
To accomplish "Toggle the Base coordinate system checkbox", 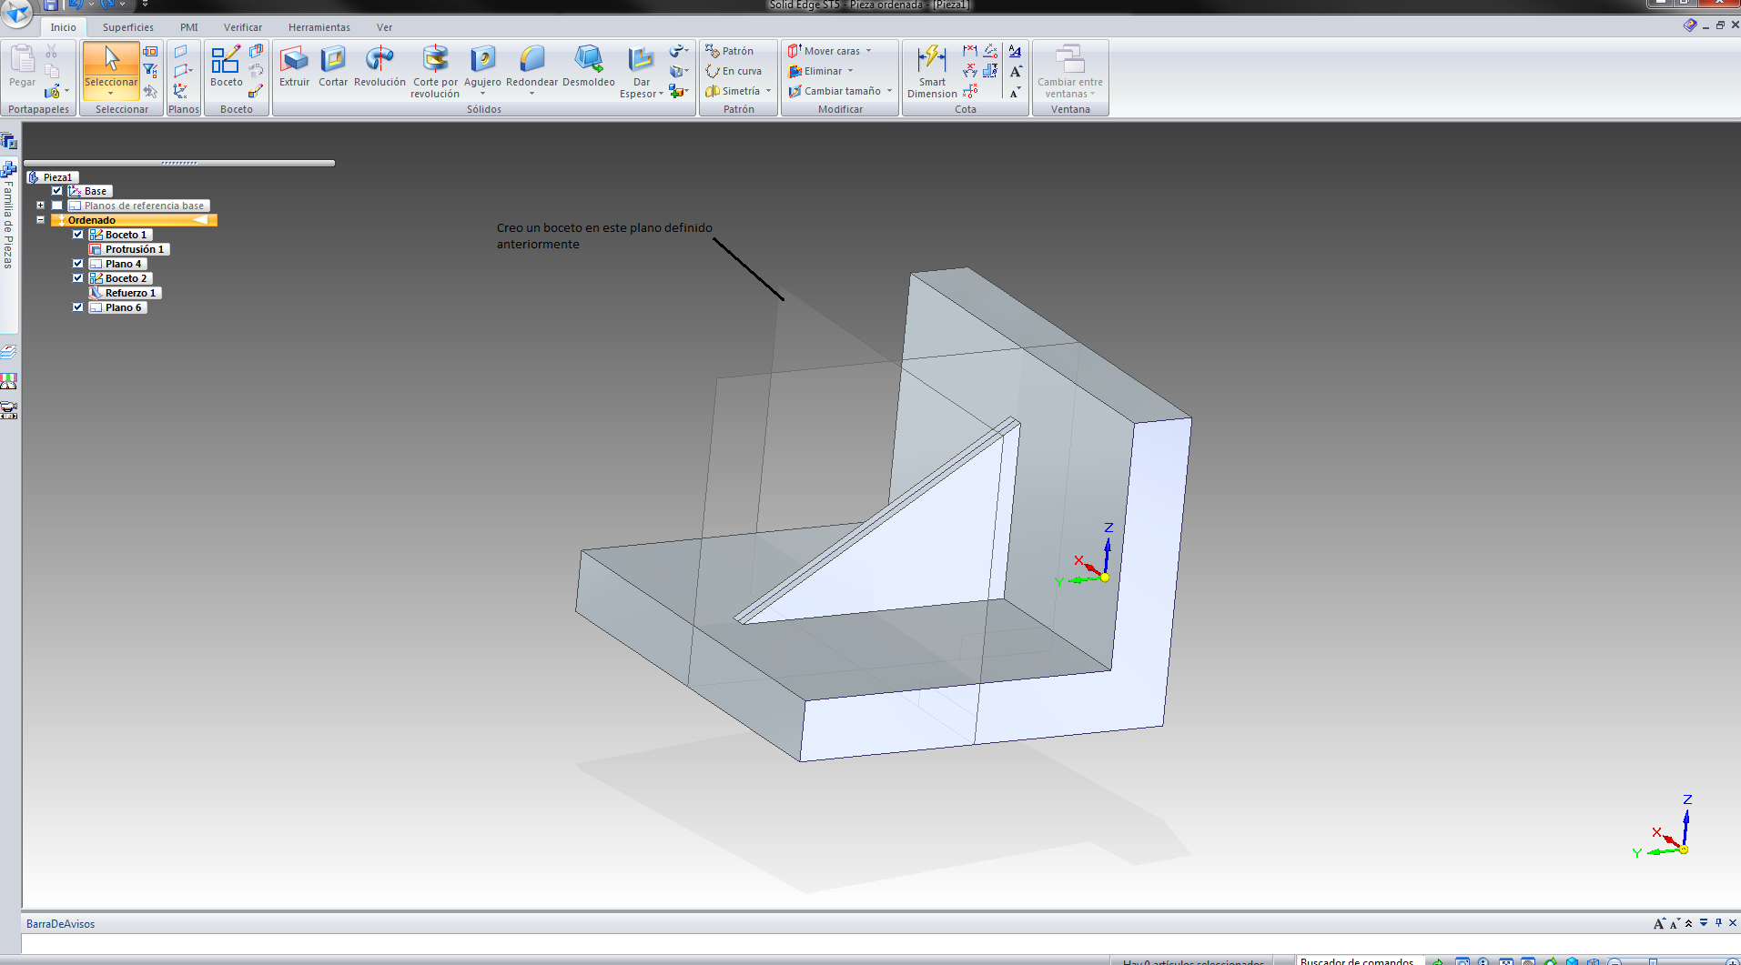I will coord(57,191).
